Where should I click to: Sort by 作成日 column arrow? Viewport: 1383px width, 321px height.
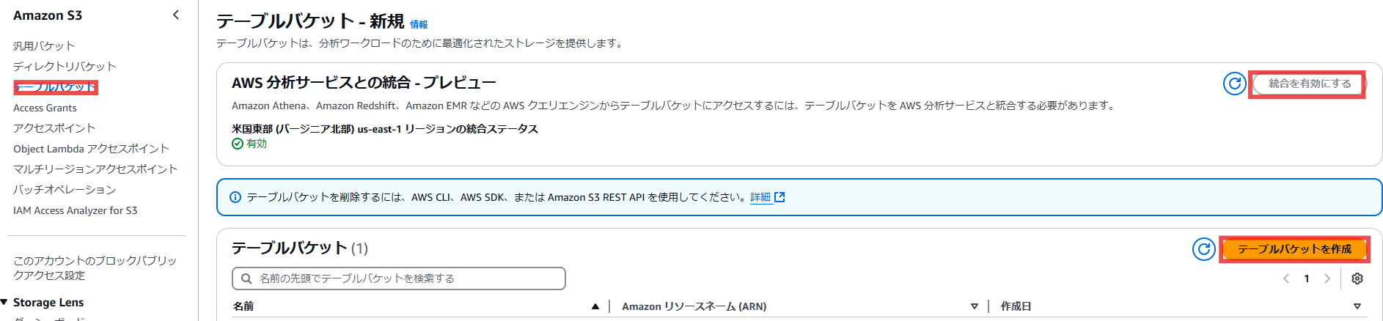click(1357, 306)
